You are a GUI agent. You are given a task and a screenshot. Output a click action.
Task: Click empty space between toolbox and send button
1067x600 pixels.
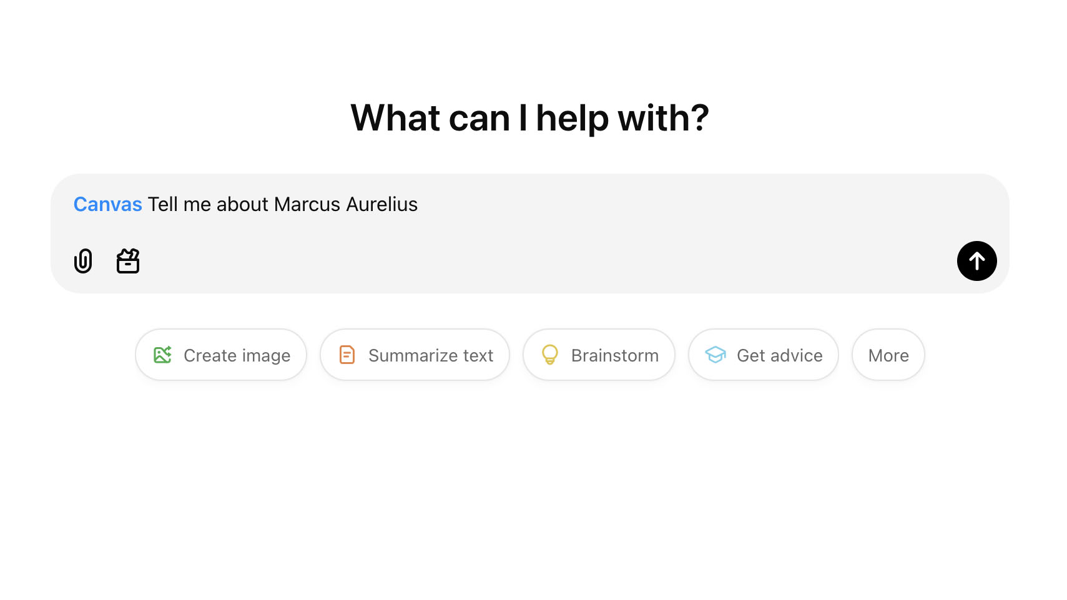coord(543,261)
